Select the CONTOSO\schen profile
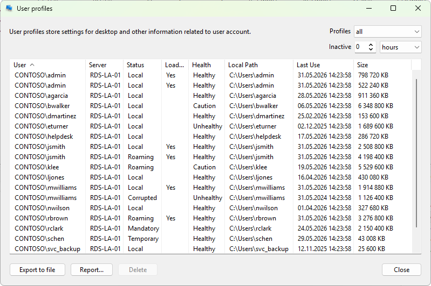The image size is (431, 286). (x=211, y=239)
